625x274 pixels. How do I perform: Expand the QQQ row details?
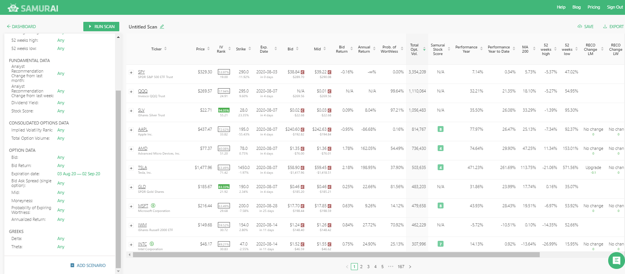(131, 91)
